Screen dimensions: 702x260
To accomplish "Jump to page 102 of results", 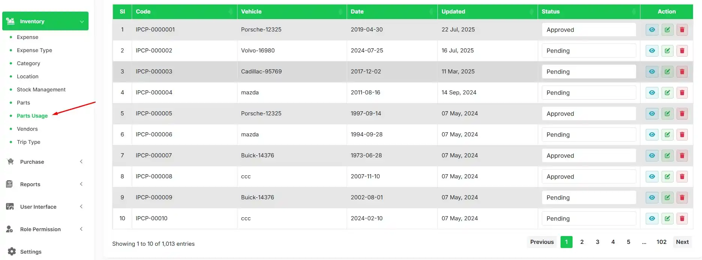I will [661, 242].
